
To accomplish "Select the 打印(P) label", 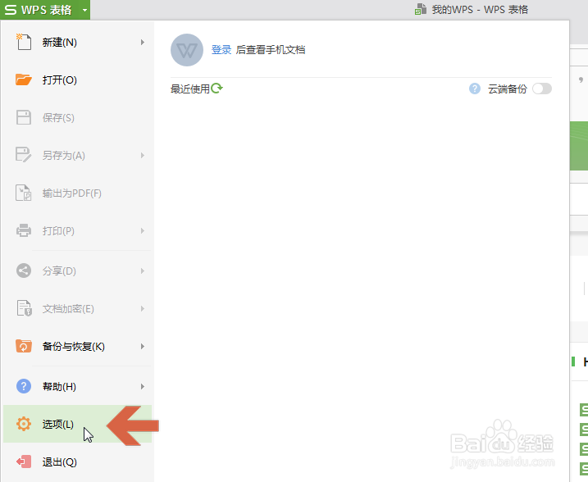I will click(58, 230).
